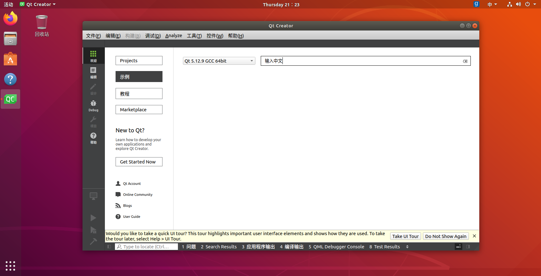Image resolution: width=541 pixels, height=276 pixels.
Task: Click the Run play button
Action: point(93,218)
